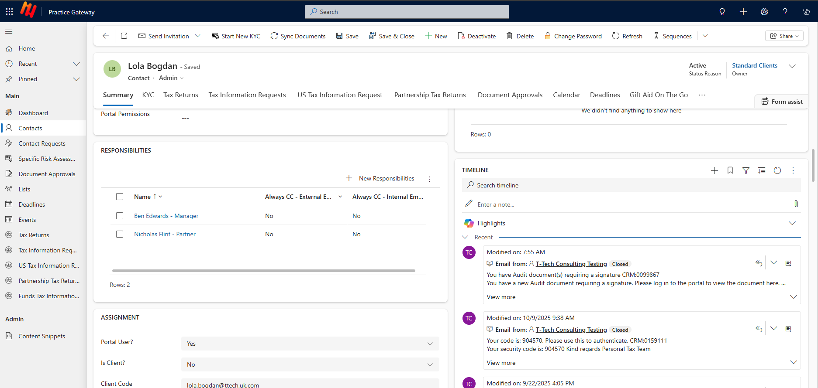Switch to the Tax Returns tab
This screenshot has width=818, height=388.
click(181, 95)
